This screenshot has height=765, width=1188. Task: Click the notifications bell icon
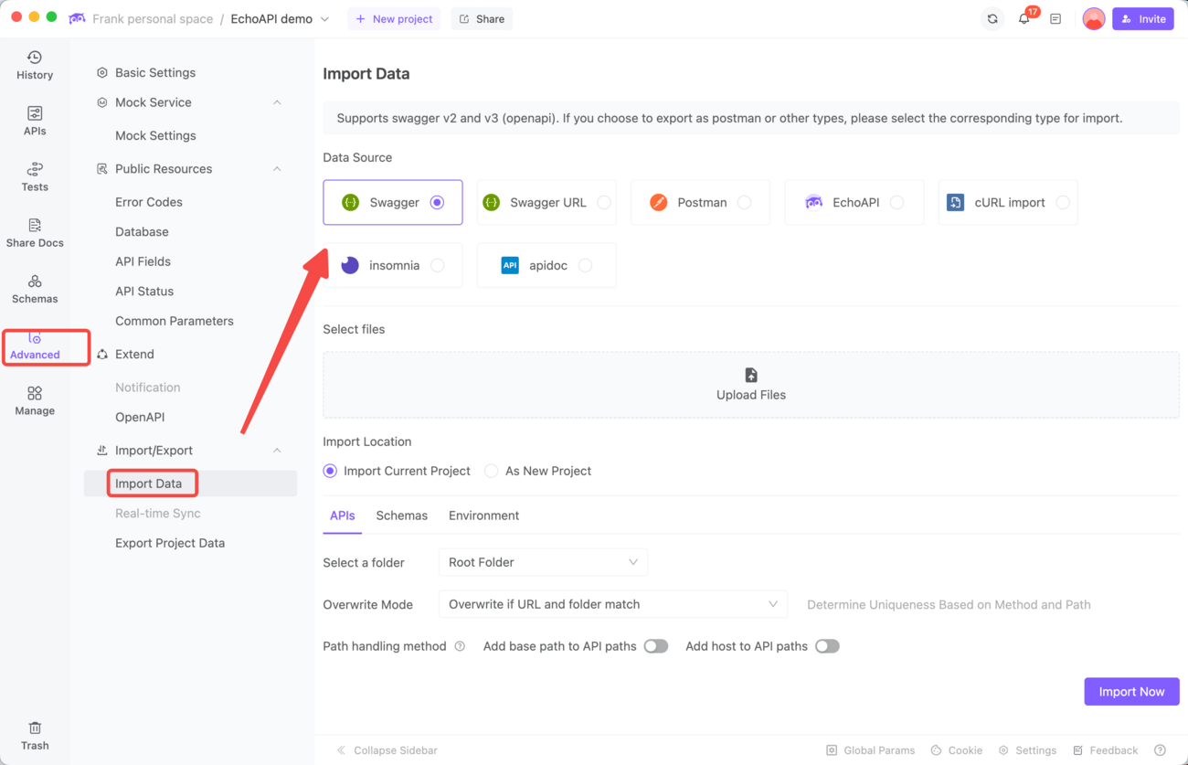1024,19
